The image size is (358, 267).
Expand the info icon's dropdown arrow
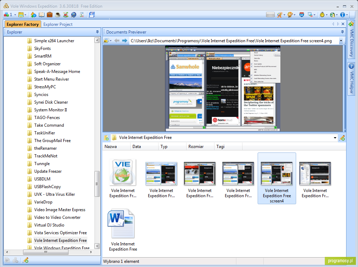point(347,15)
